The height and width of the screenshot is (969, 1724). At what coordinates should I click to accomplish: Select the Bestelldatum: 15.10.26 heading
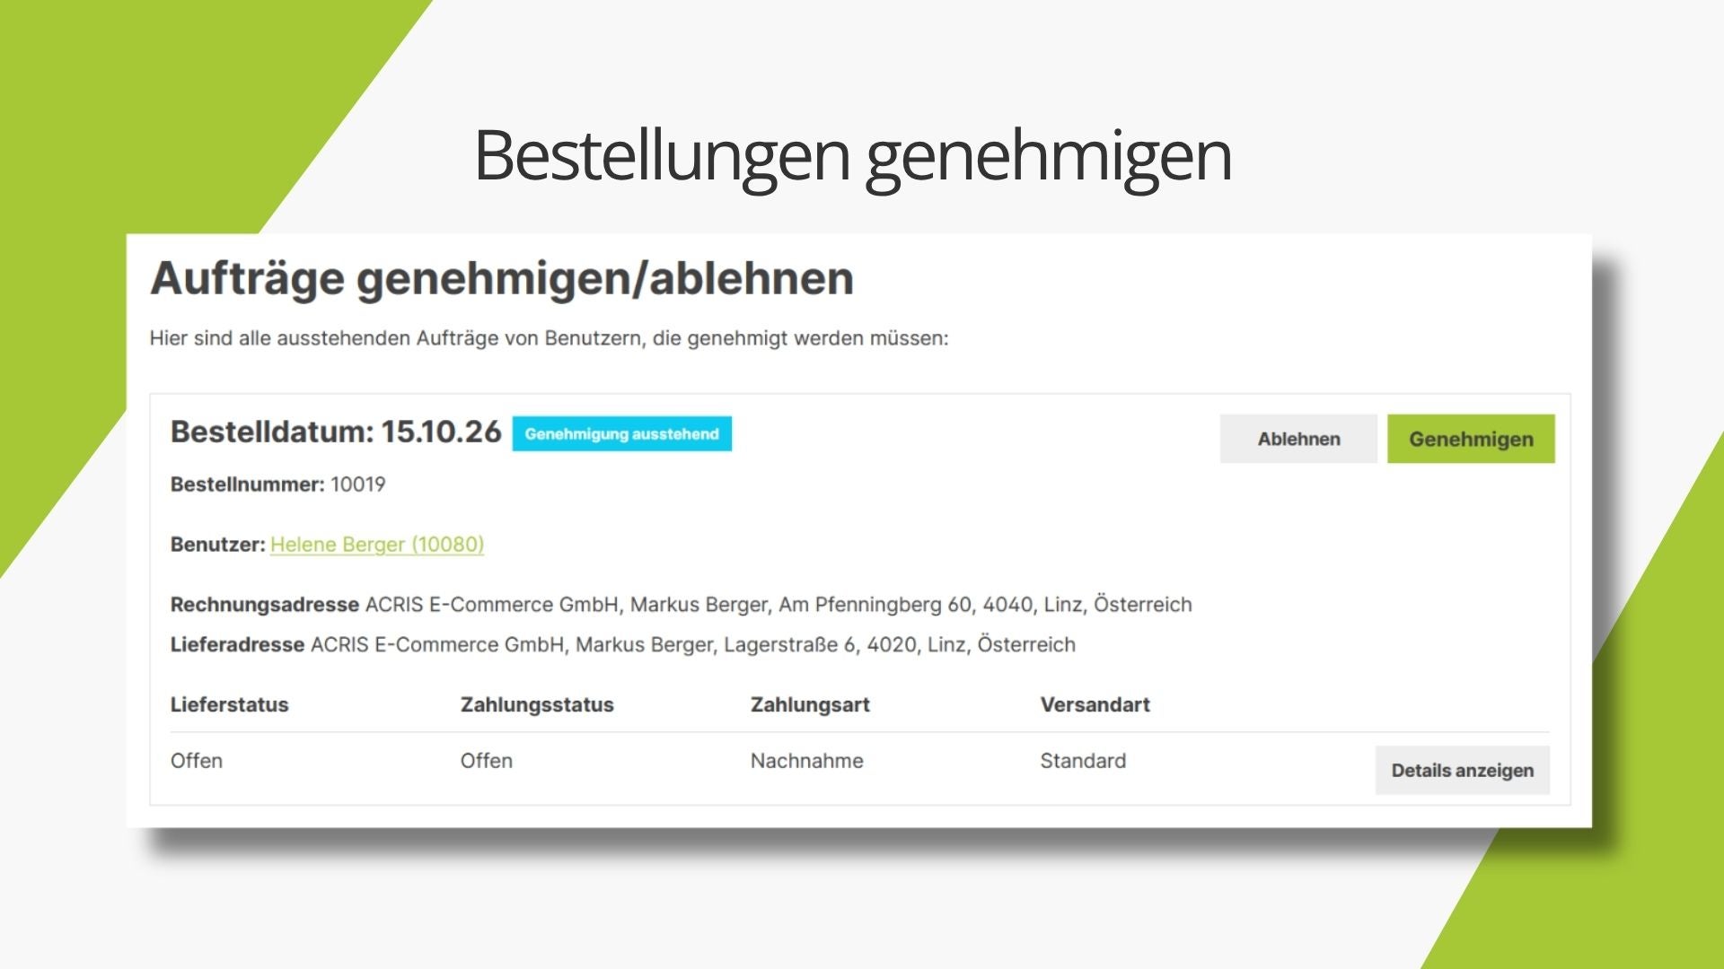pyautogui.click(x=336, y=432)
